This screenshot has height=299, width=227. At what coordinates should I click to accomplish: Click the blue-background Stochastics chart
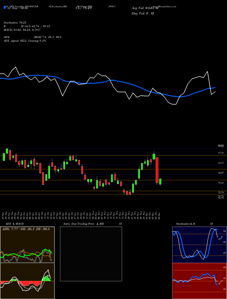pyautogui.click(x=199, y=245)
